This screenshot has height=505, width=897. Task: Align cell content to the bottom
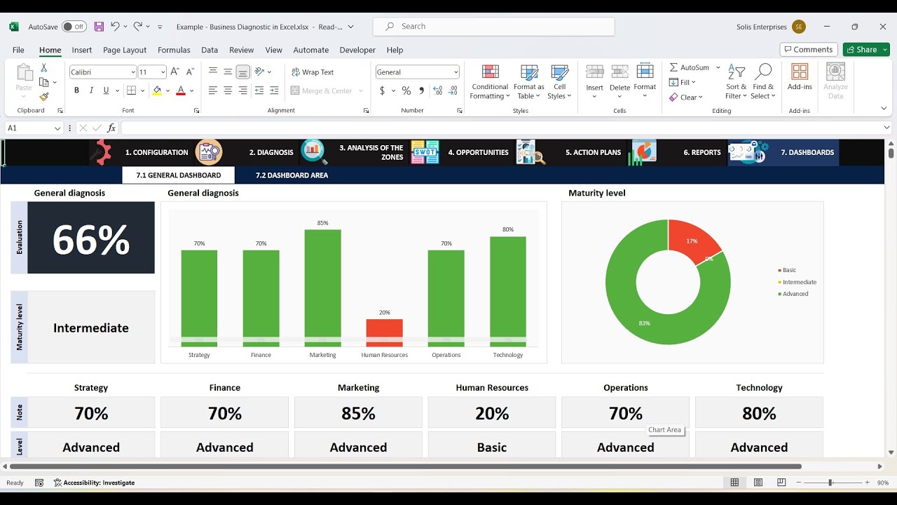pyautogui.click(x=243, y=72)
